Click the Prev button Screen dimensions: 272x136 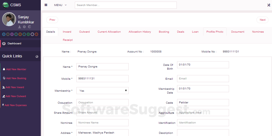(52, 20)
